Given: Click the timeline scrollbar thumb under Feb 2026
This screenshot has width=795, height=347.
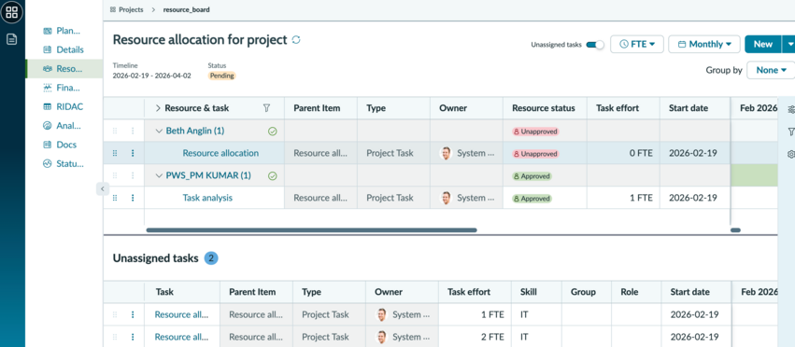Looking at the screenshot, I should 736,230.
